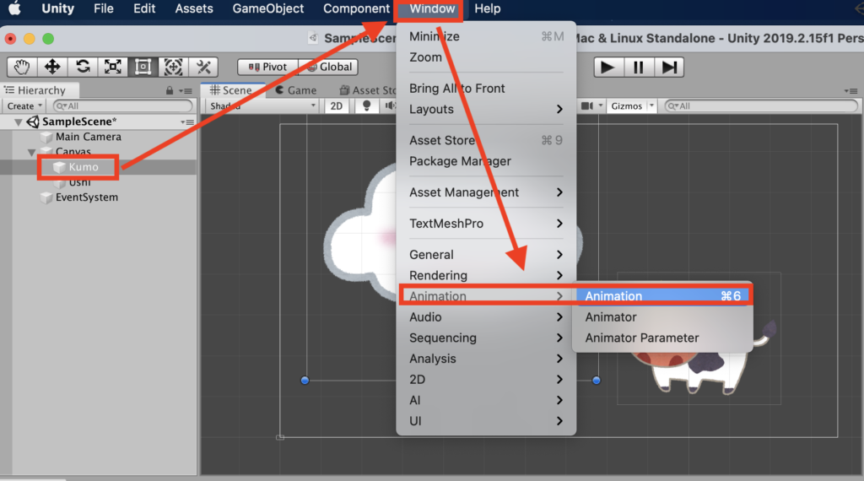Expand the Analysis submenu
Screen dimensions: 864x481
[486, 359]
